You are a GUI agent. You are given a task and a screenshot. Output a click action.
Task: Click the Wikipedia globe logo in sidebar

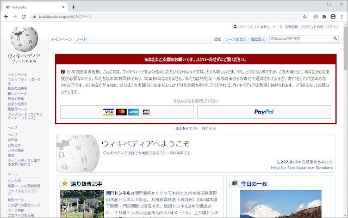pyautogui.click(x=24, y=39)
